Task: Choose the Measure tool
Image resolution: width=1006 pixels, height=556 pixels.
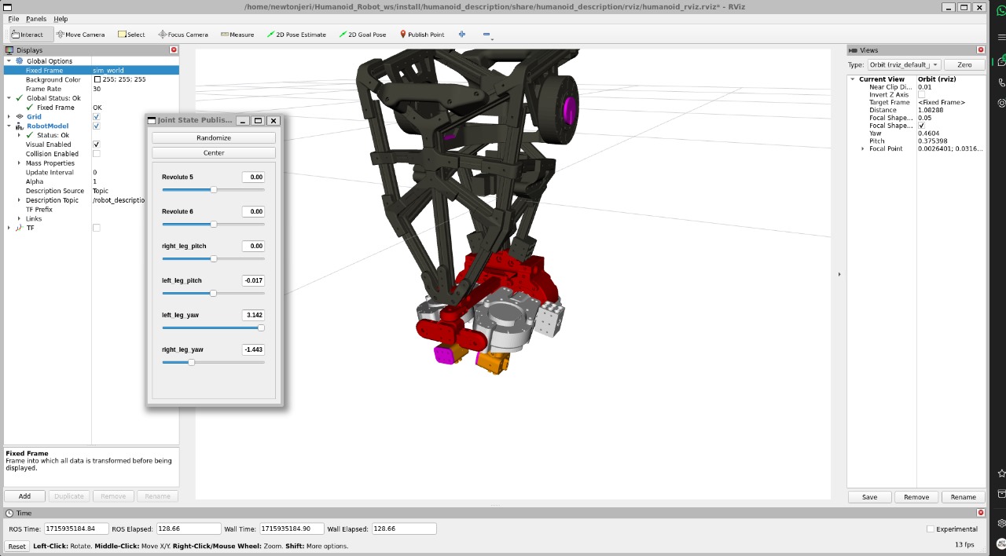Action: tap(237, 35)
